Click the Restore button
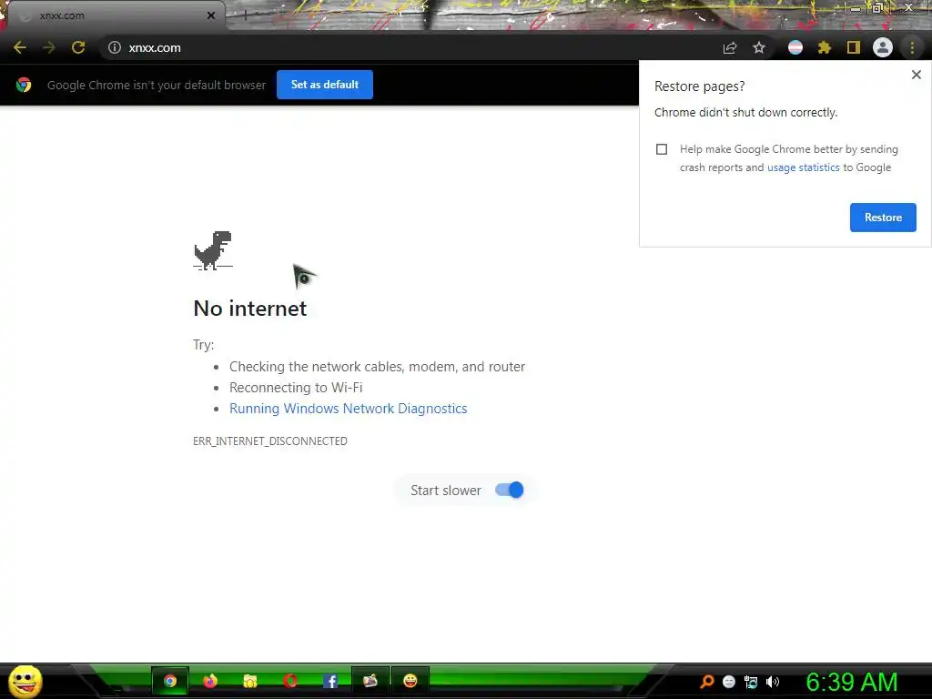Image resolution: width=932 pixels, height=699 pixels. [883, 218]
